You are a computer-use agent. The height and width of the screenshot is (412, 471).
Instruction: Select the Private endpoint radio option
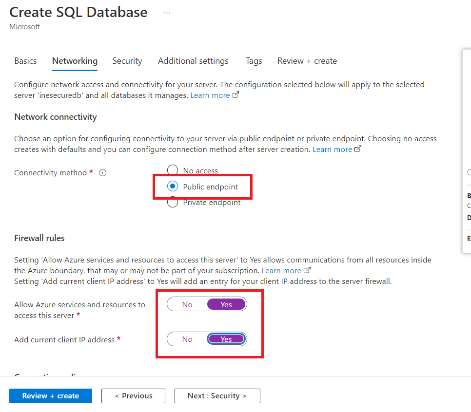coord(173,203)
